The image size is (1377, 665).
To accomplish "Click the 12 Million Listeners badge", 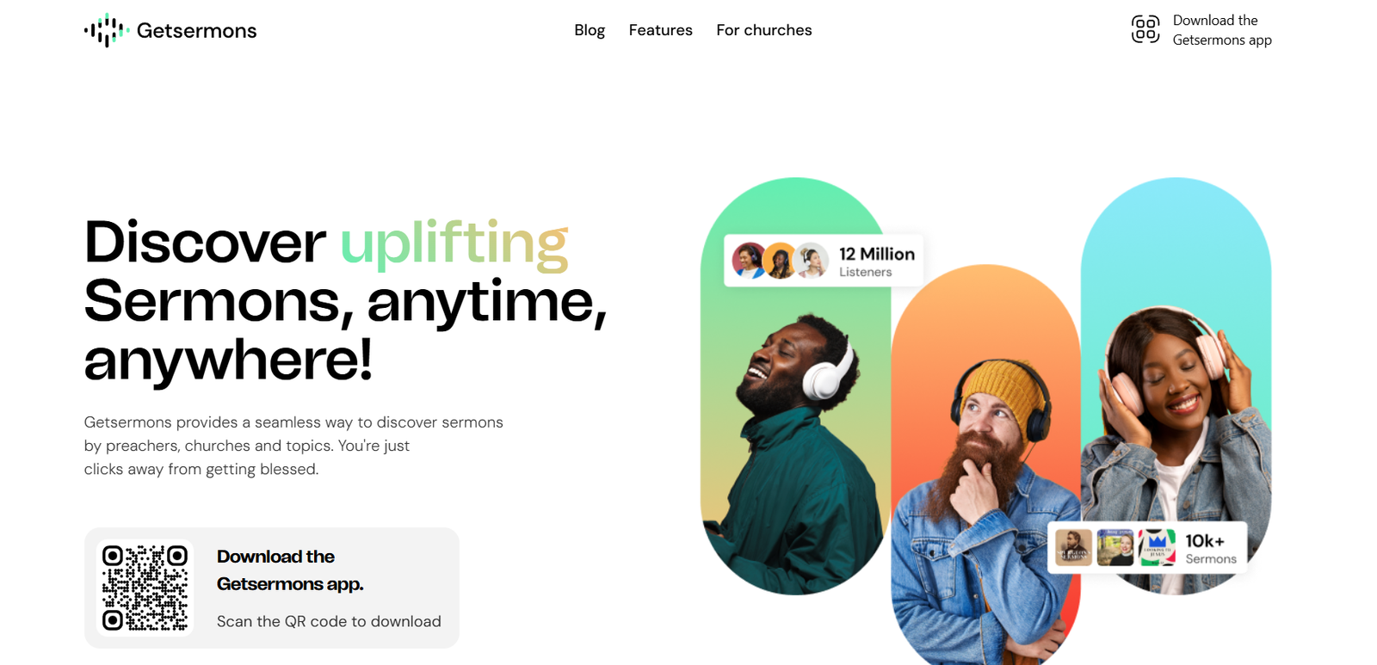I will click(x=824, y=261).
